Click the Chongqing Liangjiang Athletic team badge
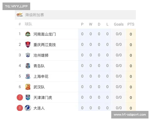The image size is (151, 121). tap(28, 45)
